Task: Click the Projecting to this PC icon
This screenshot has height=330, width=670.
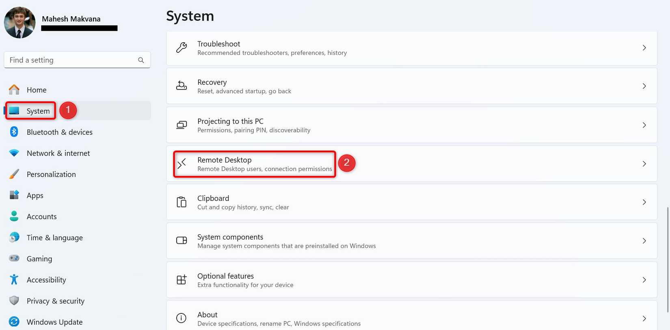Action: coord(182,125)
